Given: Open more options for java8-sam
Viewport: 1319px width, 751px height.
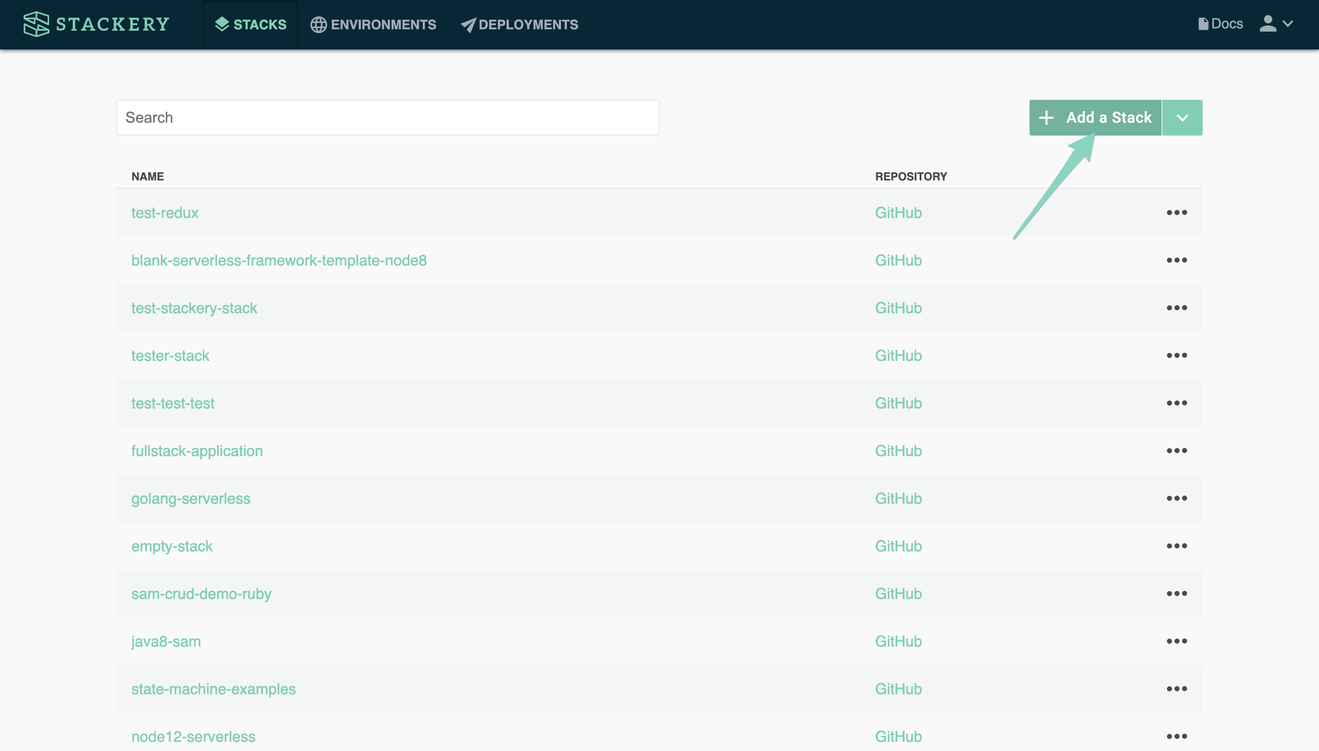Looking at the screenshot, I should coord(1177,641).
